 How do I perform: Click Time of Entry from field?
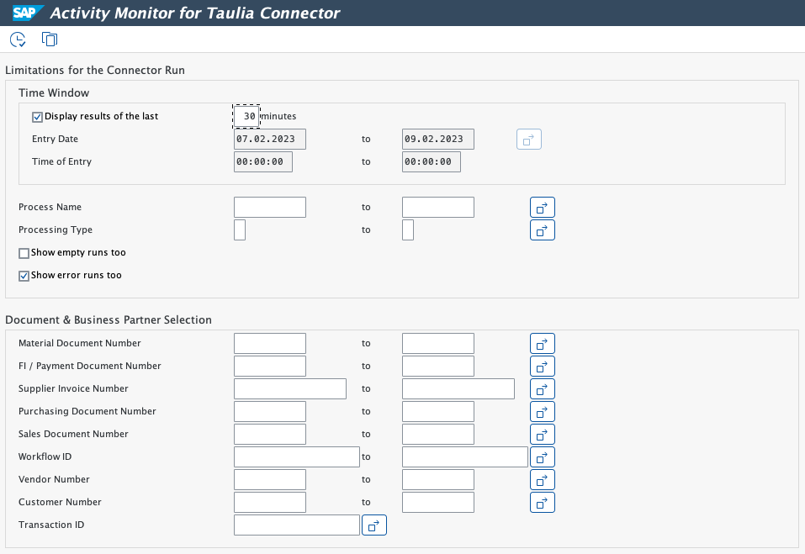pos(263,161)
